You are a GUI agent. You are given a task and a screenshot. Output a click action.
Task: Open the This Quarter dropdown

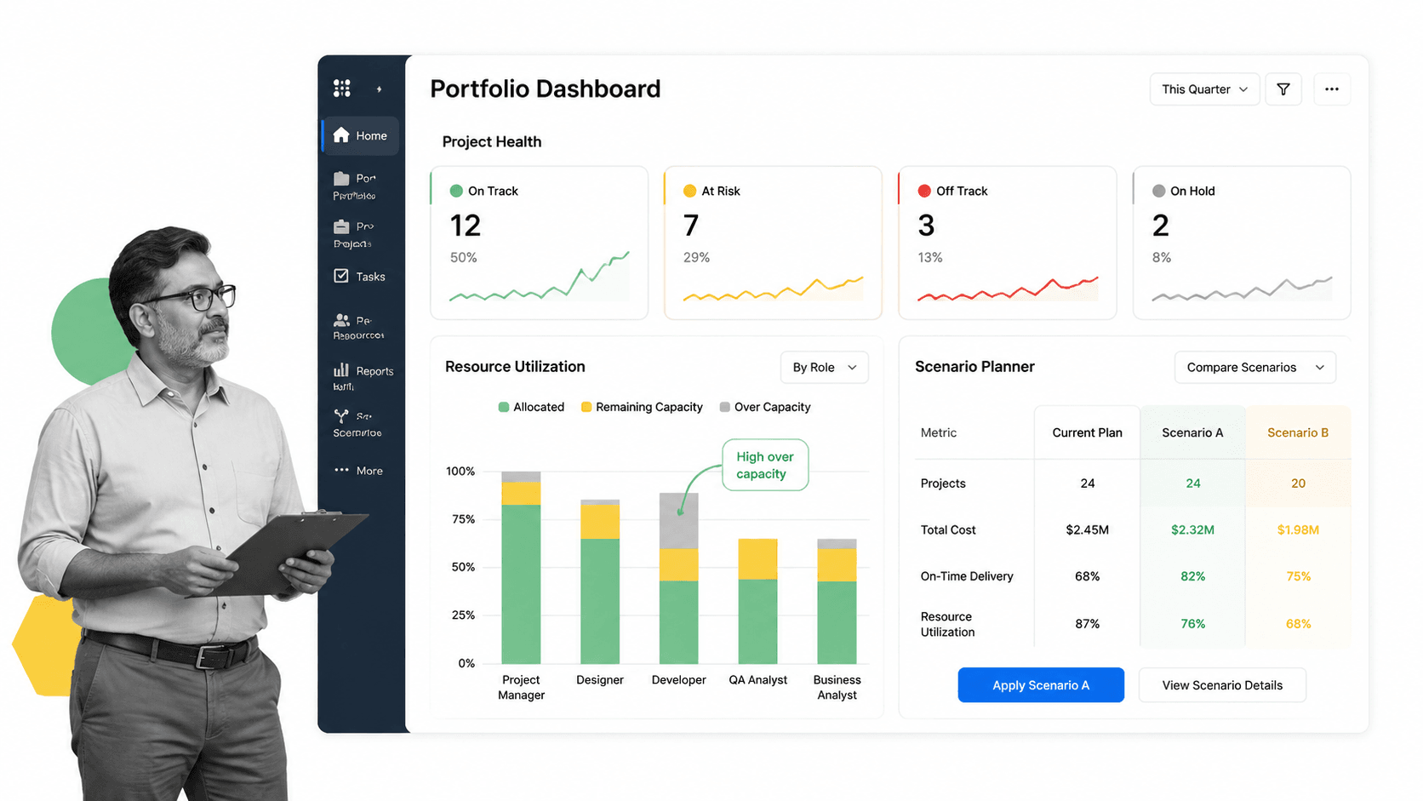click(x=1204, y=89)
